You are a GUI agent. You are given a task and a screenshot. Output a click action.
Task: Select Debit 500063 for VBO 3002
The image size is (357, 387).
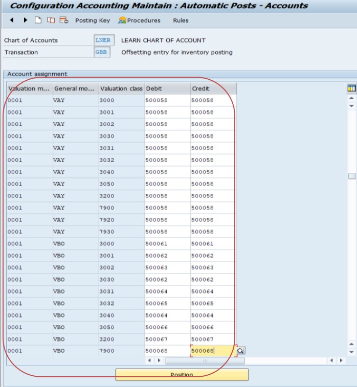click(168, 267)
